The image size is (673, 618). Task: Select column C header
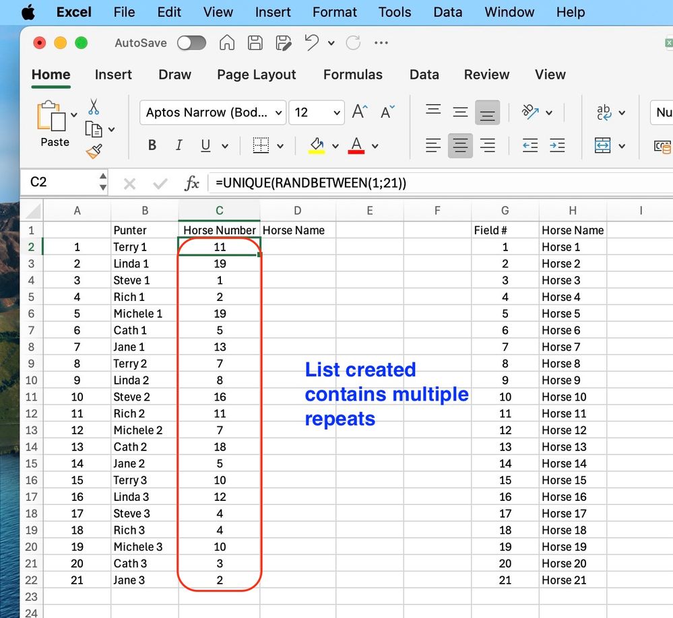click(220, 211)
